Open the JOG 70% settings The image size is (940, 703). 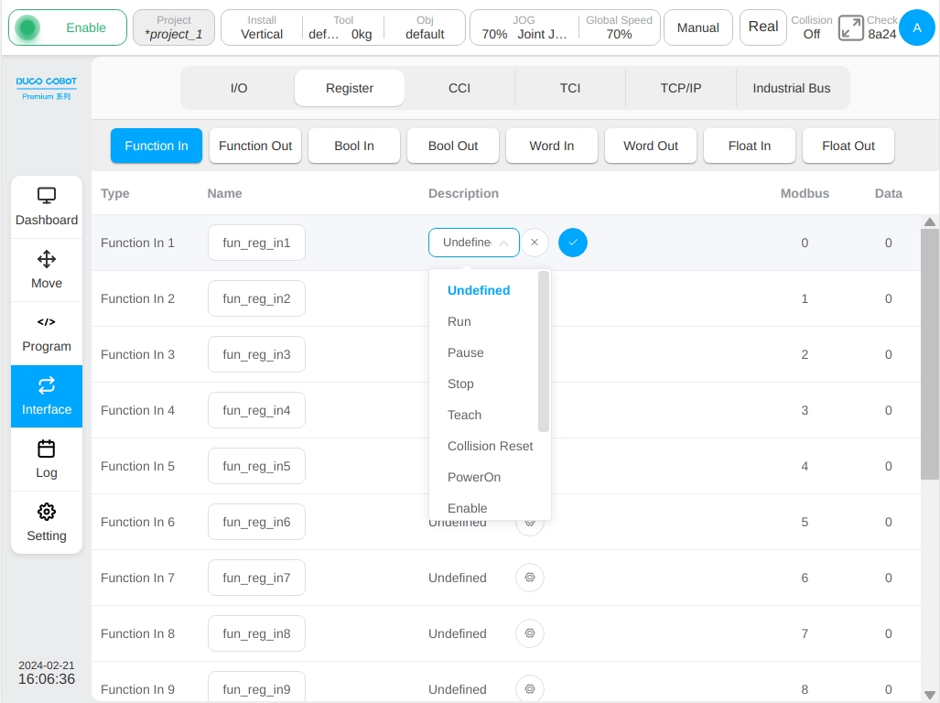[x=524, y=27]
